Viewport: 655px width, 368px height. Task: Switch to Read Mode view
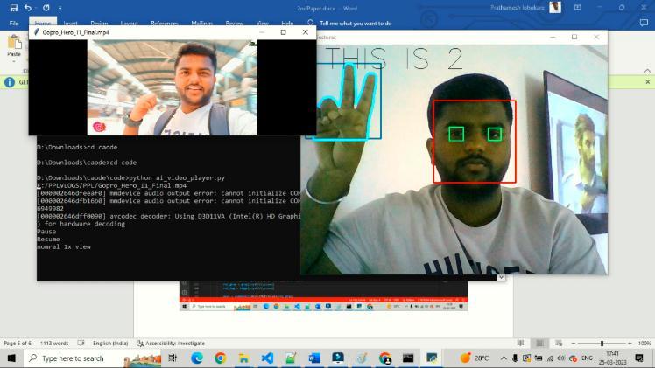(520, 343)
